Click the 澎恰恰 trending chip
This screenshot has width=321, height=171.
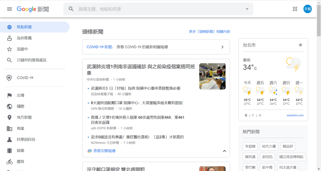pyautogui.click(x=267, y=157)
